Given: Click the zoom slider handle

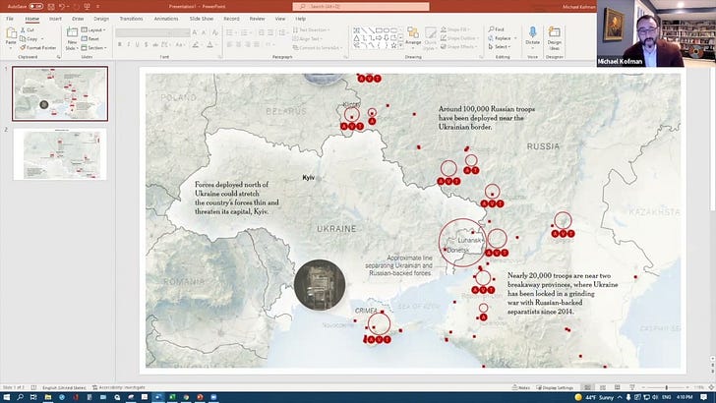Looking at the screenshot, I should 666,387.
